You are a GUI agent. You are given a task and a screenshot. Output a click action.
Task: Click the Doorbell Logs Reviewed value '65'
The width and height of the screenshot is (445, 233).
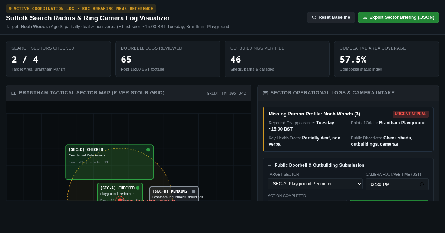(x=126, y=60)
